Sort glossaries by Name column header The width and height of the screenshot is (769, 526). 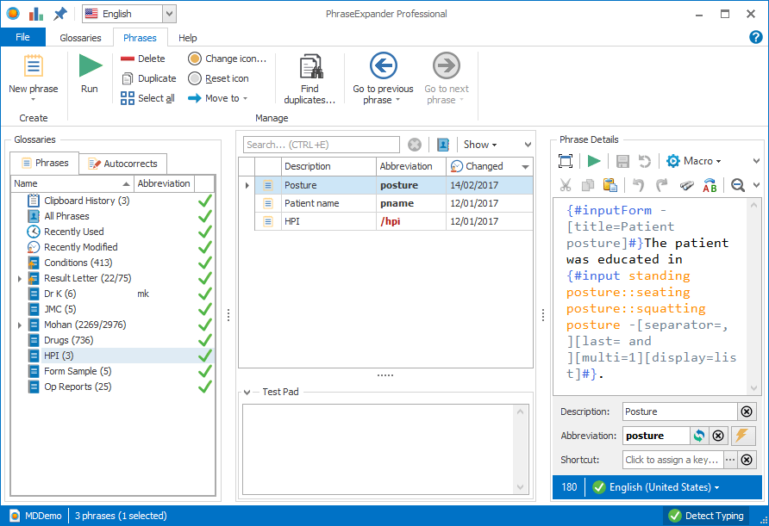coord(72,183)
